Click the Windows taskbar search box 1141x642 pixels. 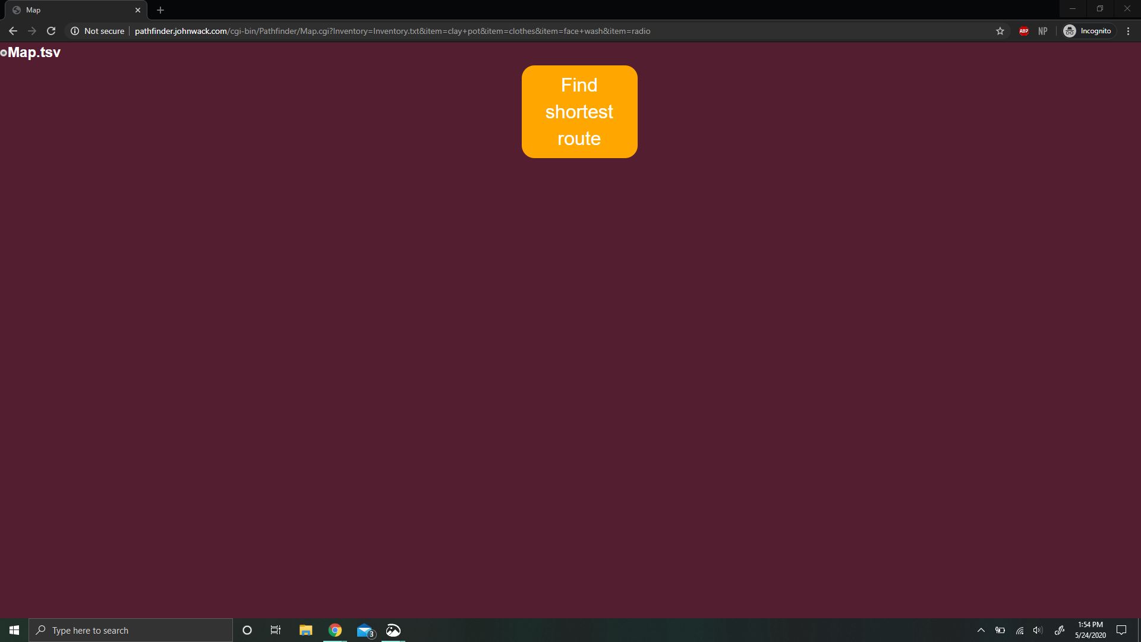click(131, 630)
